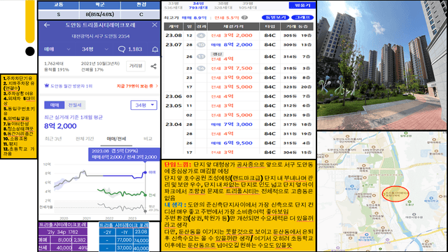This screenshot has width=448, height=252.
Task: Click the 81,000 cell in the purple table
Action: [x=64, y=240]
